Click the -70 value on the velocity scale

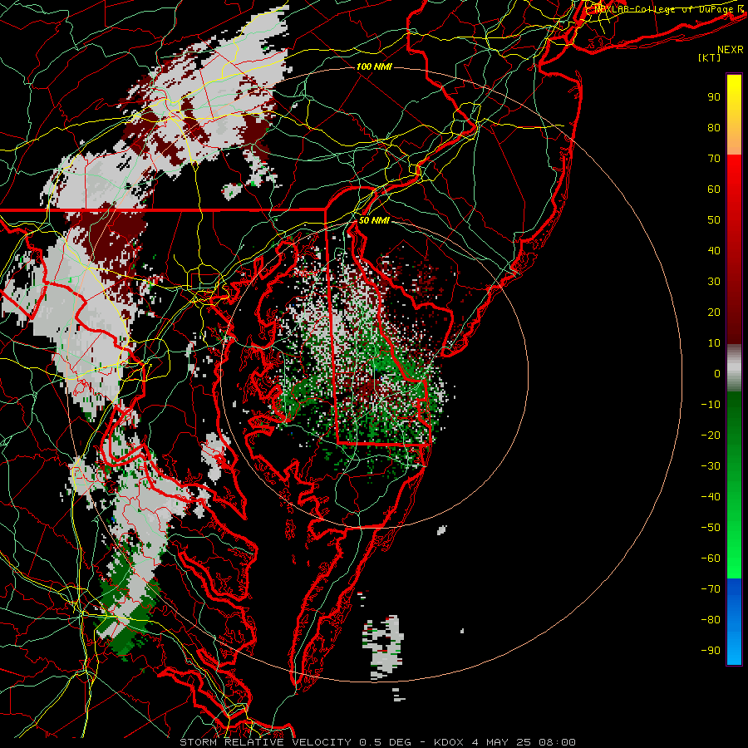pos(711,589)
